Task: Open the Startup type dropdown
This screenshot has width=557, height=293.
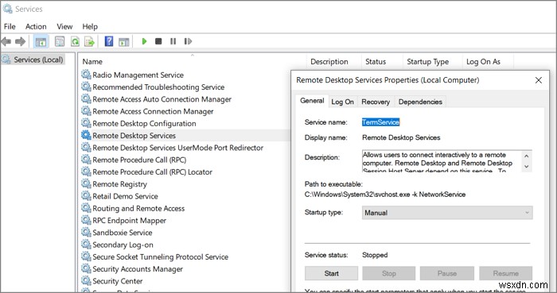Action: pyautogui.click(x=447, y=213)
